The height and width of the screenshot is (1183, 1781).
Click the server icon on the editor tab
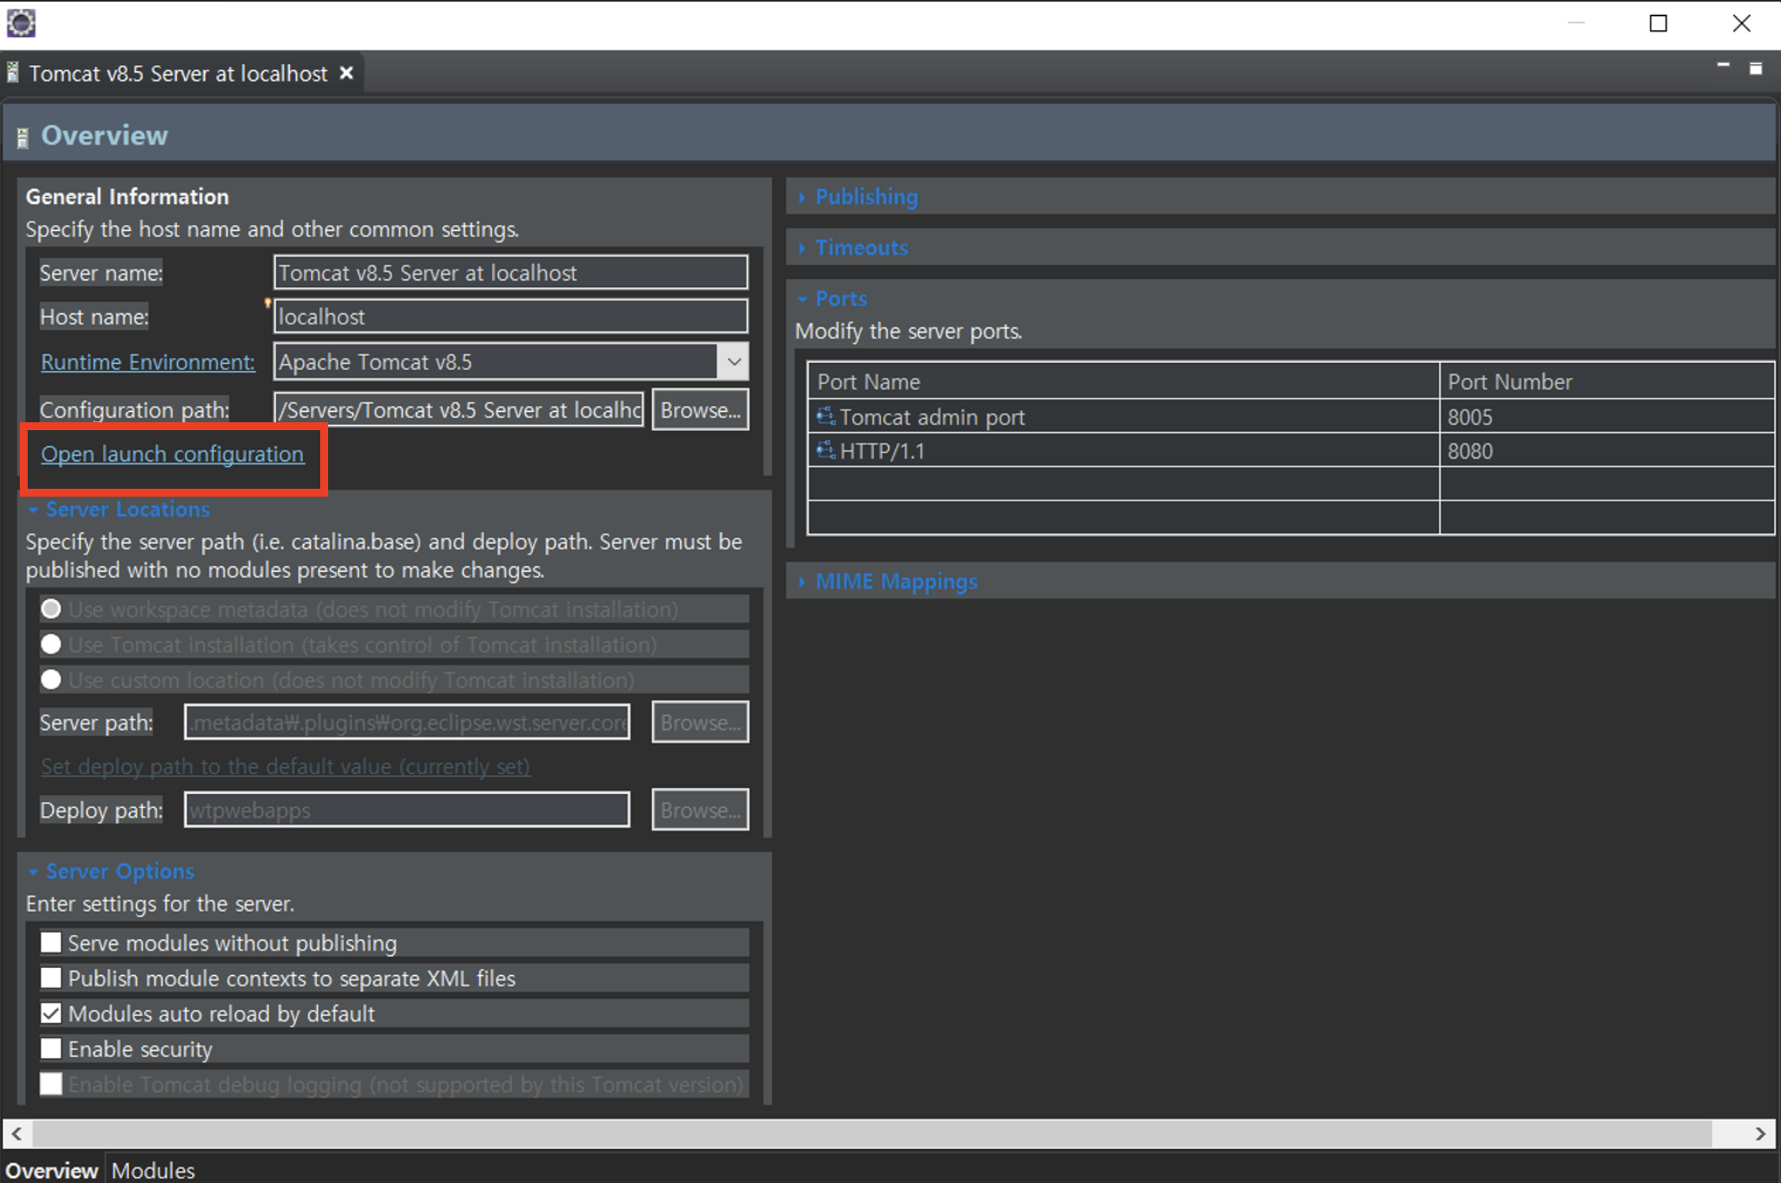[x=13, y=74]
